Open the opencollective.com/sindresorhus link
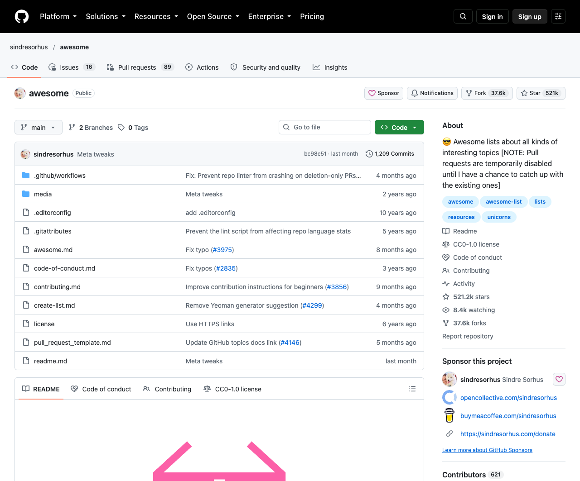The image size is (580, 481). point(508,398)
